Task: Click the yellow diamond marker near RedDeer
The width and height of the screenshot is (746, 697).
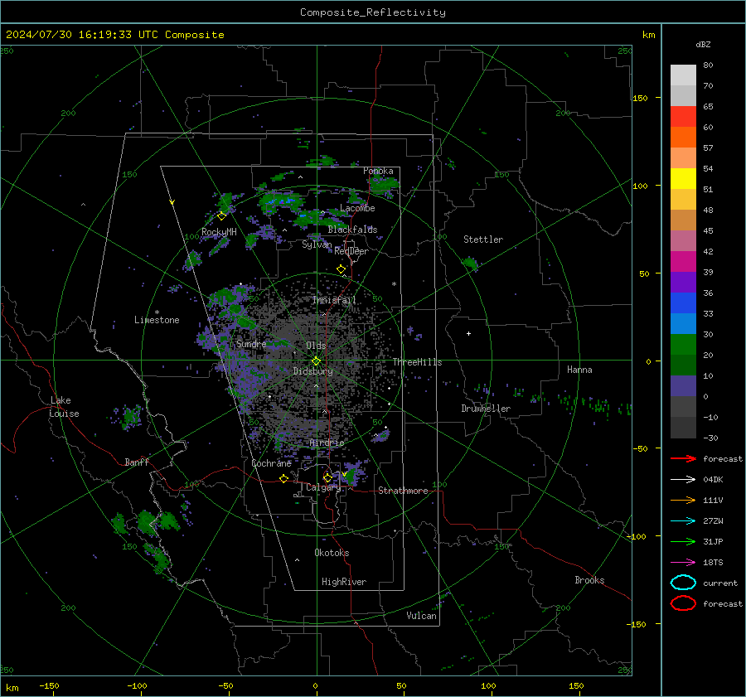Action: 342,269
